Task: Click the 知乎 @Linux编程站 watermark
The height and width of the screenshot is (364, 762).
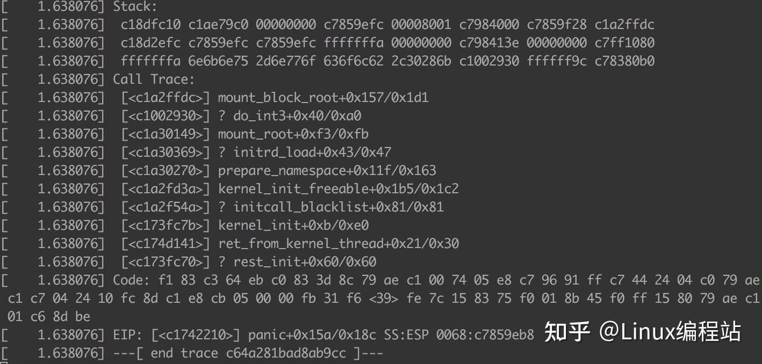Action: [x=643, y=332]
